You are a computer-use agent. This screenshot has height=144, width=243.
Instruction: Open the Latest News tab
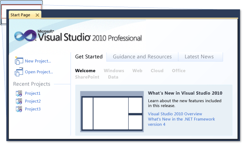200,57
